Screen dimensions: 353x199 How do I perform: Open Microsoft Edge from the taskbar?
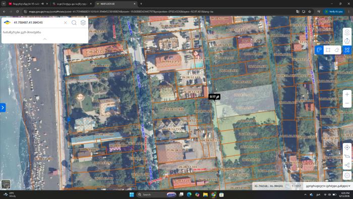pos(189,194)
